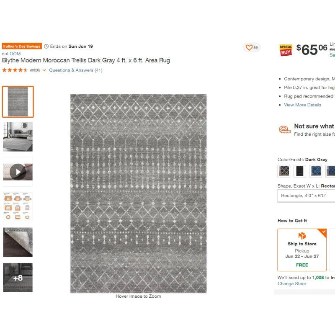Click the Change Store link
The height and width of the screenshot is (335, 335).
click(x=291, y=283)
